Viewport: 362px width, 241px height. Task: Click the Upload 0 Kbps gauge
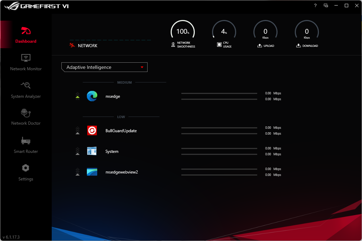[265, 30]
